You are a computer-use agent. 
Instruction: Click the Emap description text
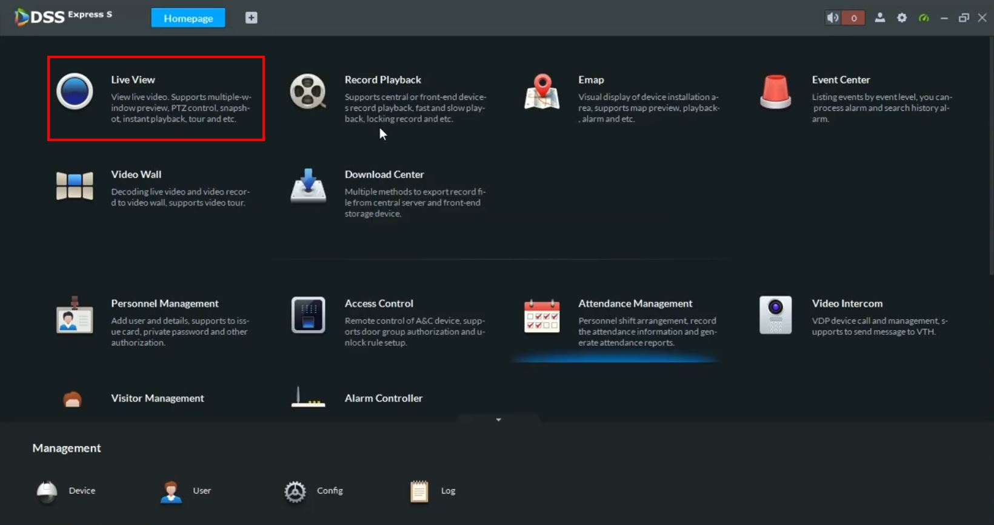tap(649, 108)
